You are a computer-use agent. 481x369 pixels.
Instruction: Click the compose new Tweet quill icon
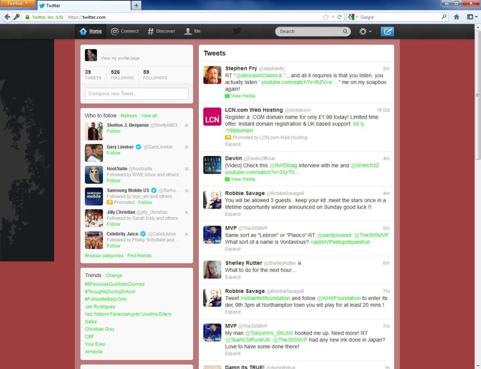387,31
